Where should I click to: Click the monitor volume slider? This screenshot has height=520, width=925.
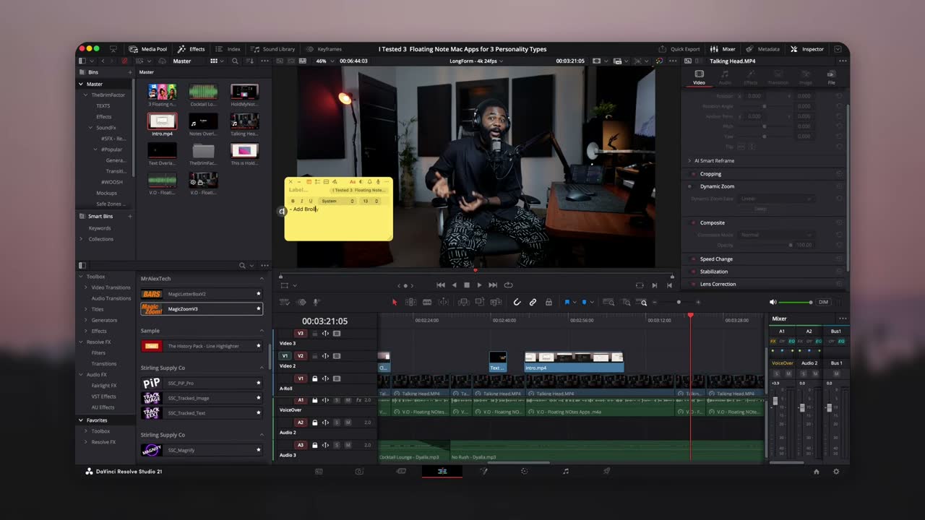click(x=796, y=302)
